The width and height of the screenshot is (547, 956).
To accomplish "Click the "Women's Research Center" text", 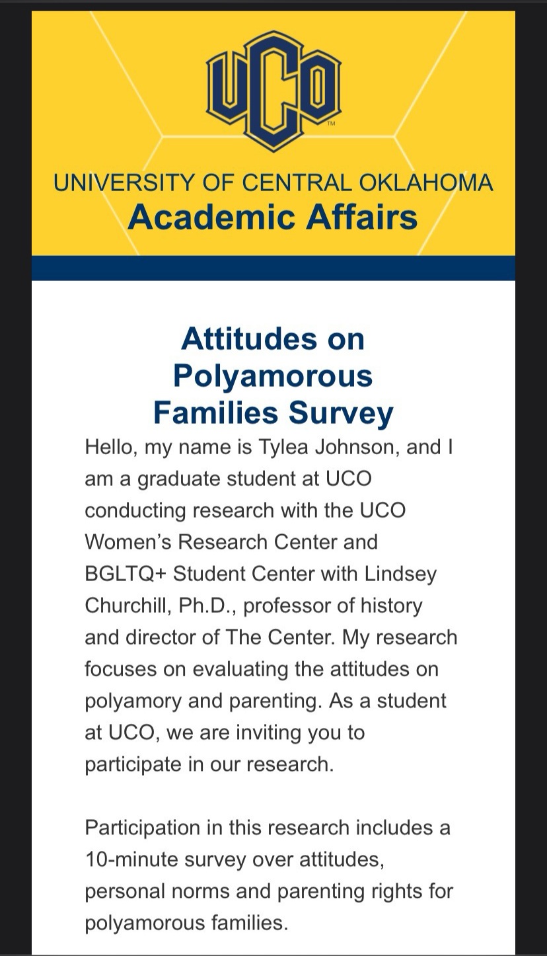I will coord(231,542).
